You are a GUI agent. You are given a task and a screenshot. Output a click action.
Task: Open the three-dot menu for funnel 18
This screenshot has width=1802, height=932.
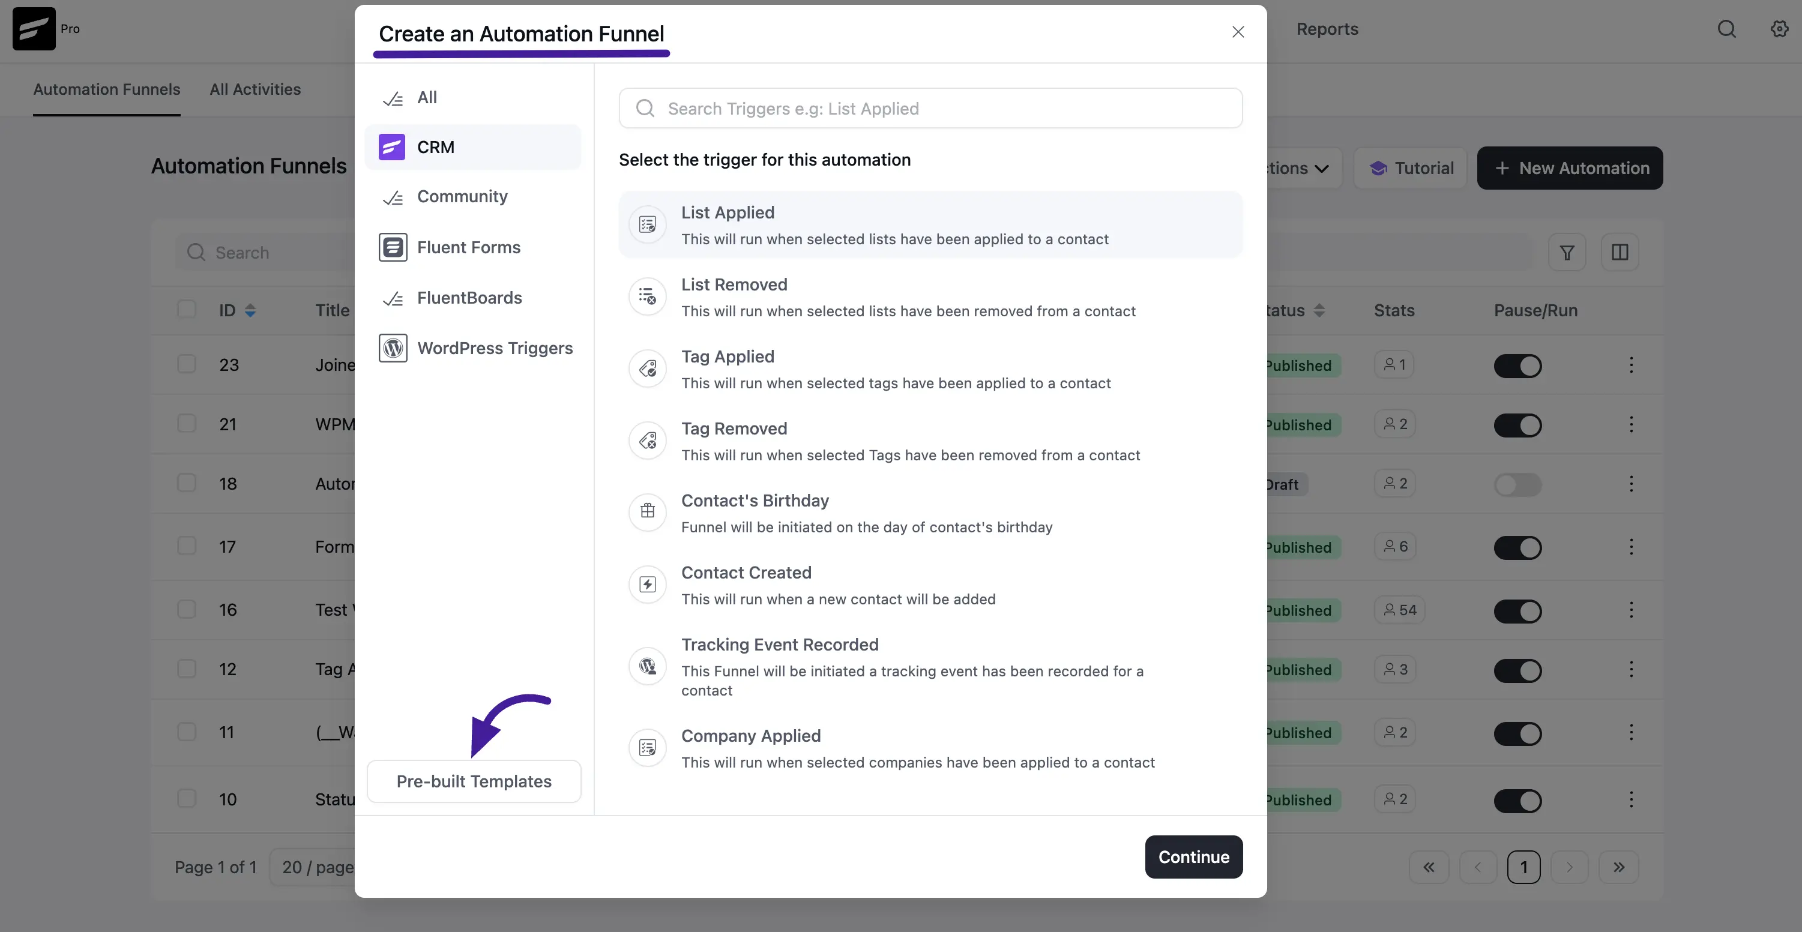(x=1632, y=484)
